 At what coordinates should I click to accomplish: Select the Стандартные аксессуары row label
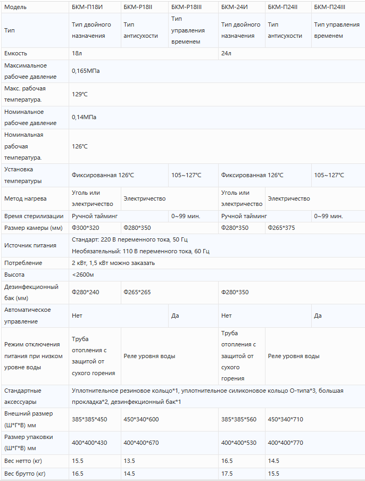[22, 396]
